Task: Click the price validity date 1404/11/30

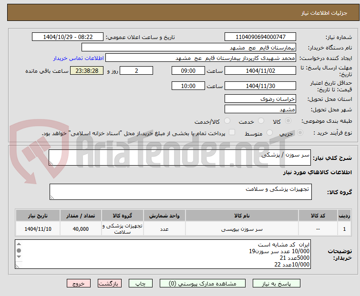Action: point(260,86)
